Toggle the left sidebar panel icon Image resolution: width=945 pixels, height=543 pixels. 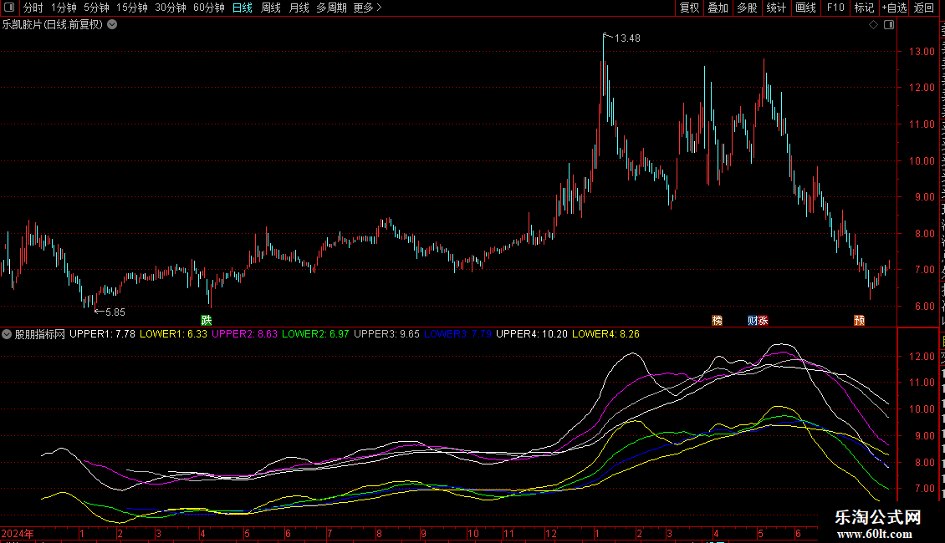pos(9,8)
